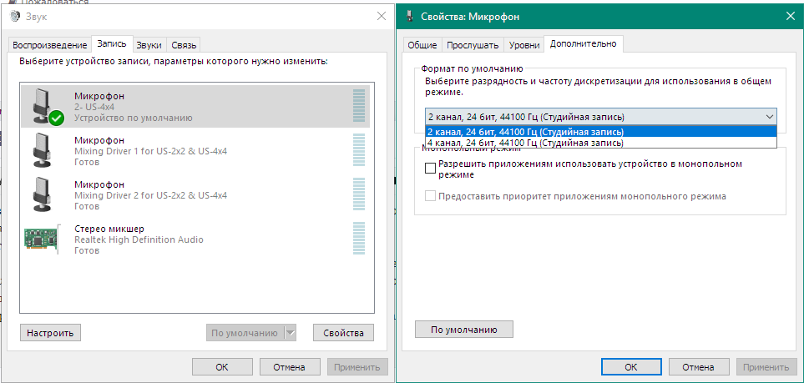Image resolution: width=804 pixels, height=383 pixels.
Task: Click OK in the microphone properties window
Action: (x=630, y=367)
